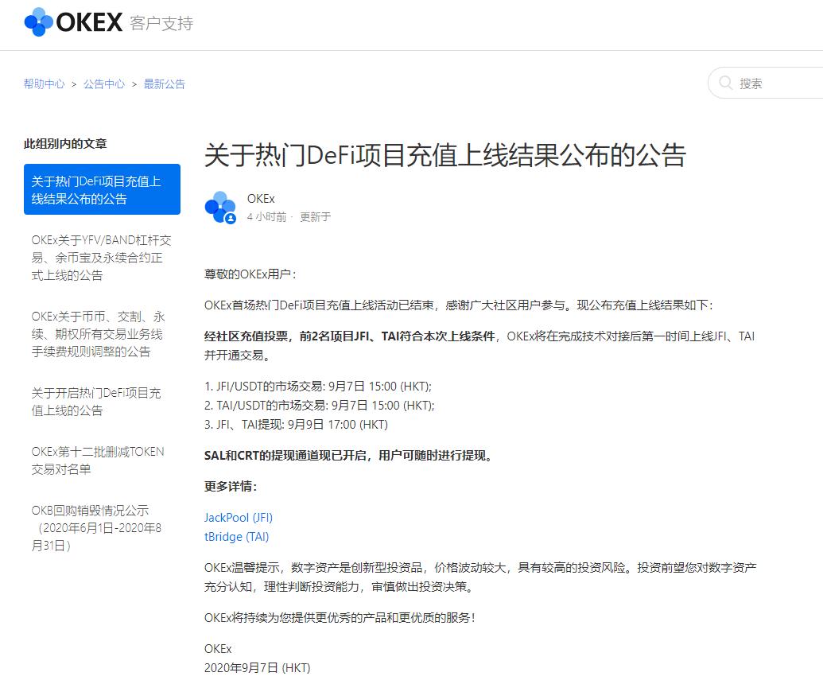This screenshot has width=823, height=684.
Task: Click the search magnifier icon
Action: 726,83
